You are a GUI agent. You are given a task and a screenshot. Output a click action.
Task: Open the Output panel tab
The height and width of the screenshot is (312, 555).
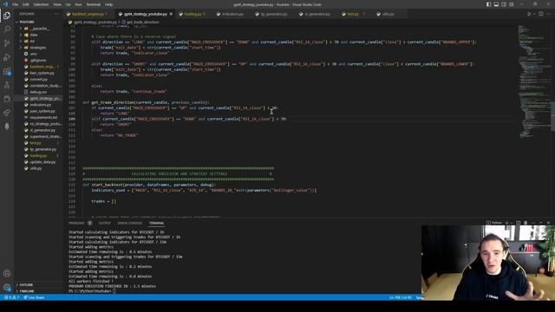tap(104, 224)
